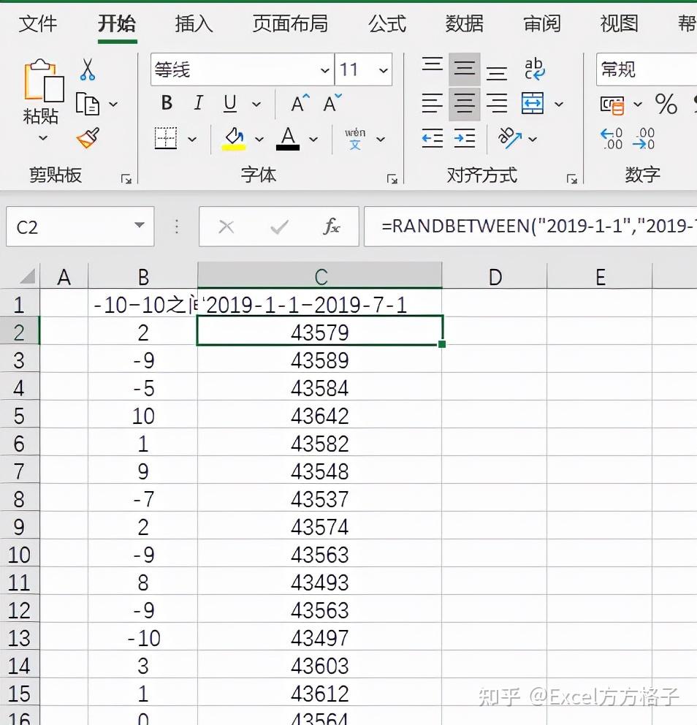Select cell D5 in the worksheet

pyautogui.click(x=495, y=416)
